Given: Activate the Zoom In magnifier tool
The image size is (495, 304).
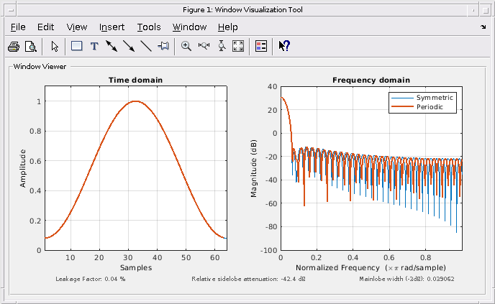Looking at the screenshot, I should pyautogui.click(x=186, y=47).
